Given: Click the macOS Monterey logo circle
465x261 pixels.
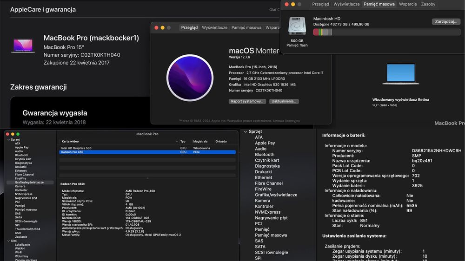Looking at the screenshot, I should [x=190, y=78].
